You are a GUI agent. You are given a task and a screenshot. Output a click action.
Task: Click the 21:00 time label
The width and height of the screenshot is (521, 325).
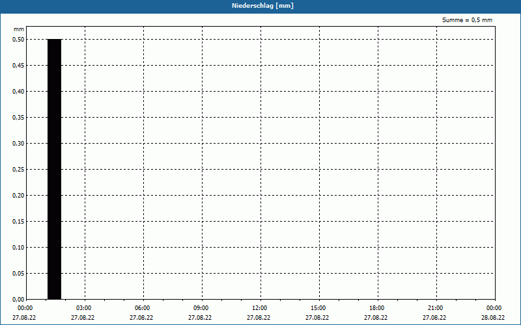435,308
